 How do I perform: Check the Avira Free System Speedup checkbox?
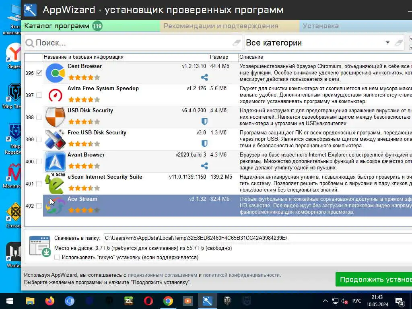coord(39,95)
